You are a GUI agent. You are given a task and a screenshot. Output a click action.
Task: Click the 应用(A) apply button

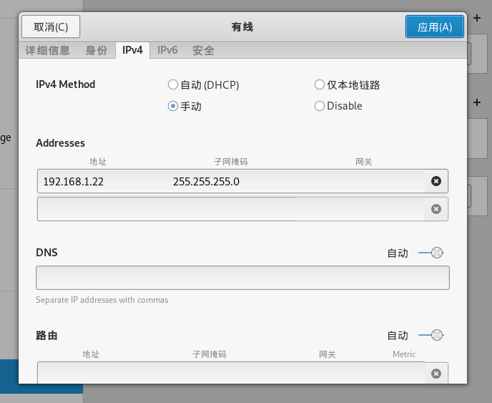(x=435, y=26)
